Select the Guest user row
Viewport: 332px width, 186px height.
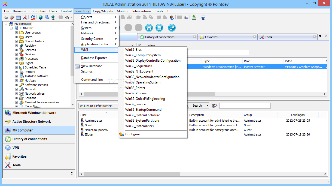203,125
